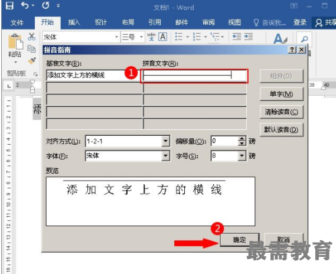Click the Cut scissors icon
This screenshot has width=336, height=274.
[32, 37]
